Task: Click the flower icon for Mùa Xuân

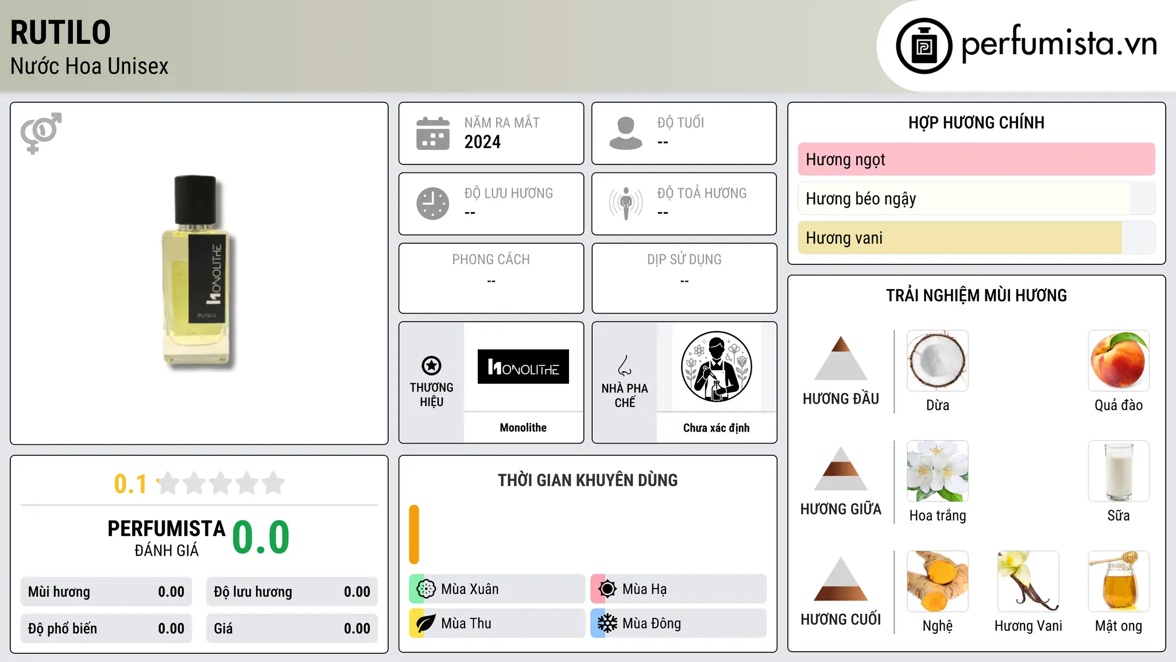Action: tap(426, 589)
